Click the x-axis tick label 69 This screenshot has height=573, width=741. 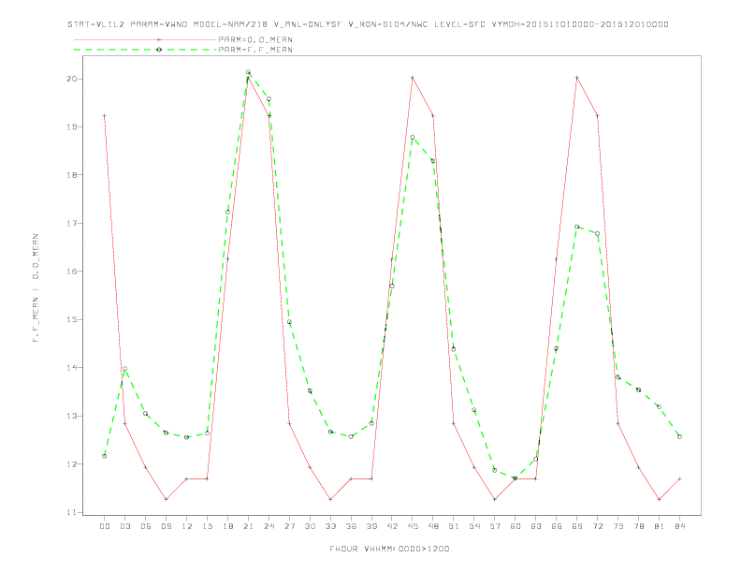coord(577,526)
